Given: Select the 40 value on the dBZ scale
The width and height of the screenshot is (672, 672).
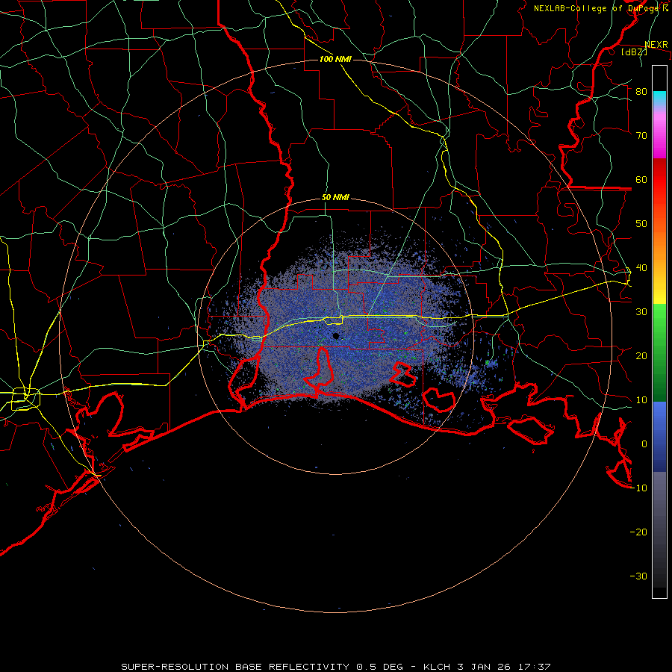Looking at the screenshot, I should (641, 268).
